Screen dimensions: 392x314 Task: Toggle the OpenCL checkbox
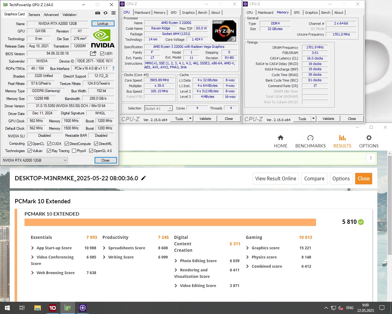pyautogui.click(x=30, y=144)
